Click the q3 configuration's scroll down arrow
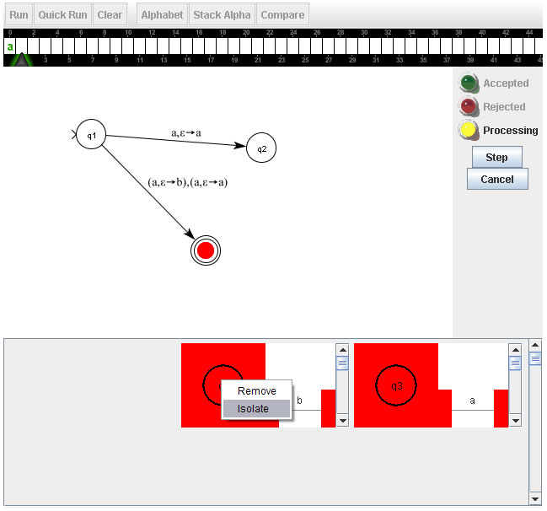This screenshot has height=511, width=547. click(515, 421)
